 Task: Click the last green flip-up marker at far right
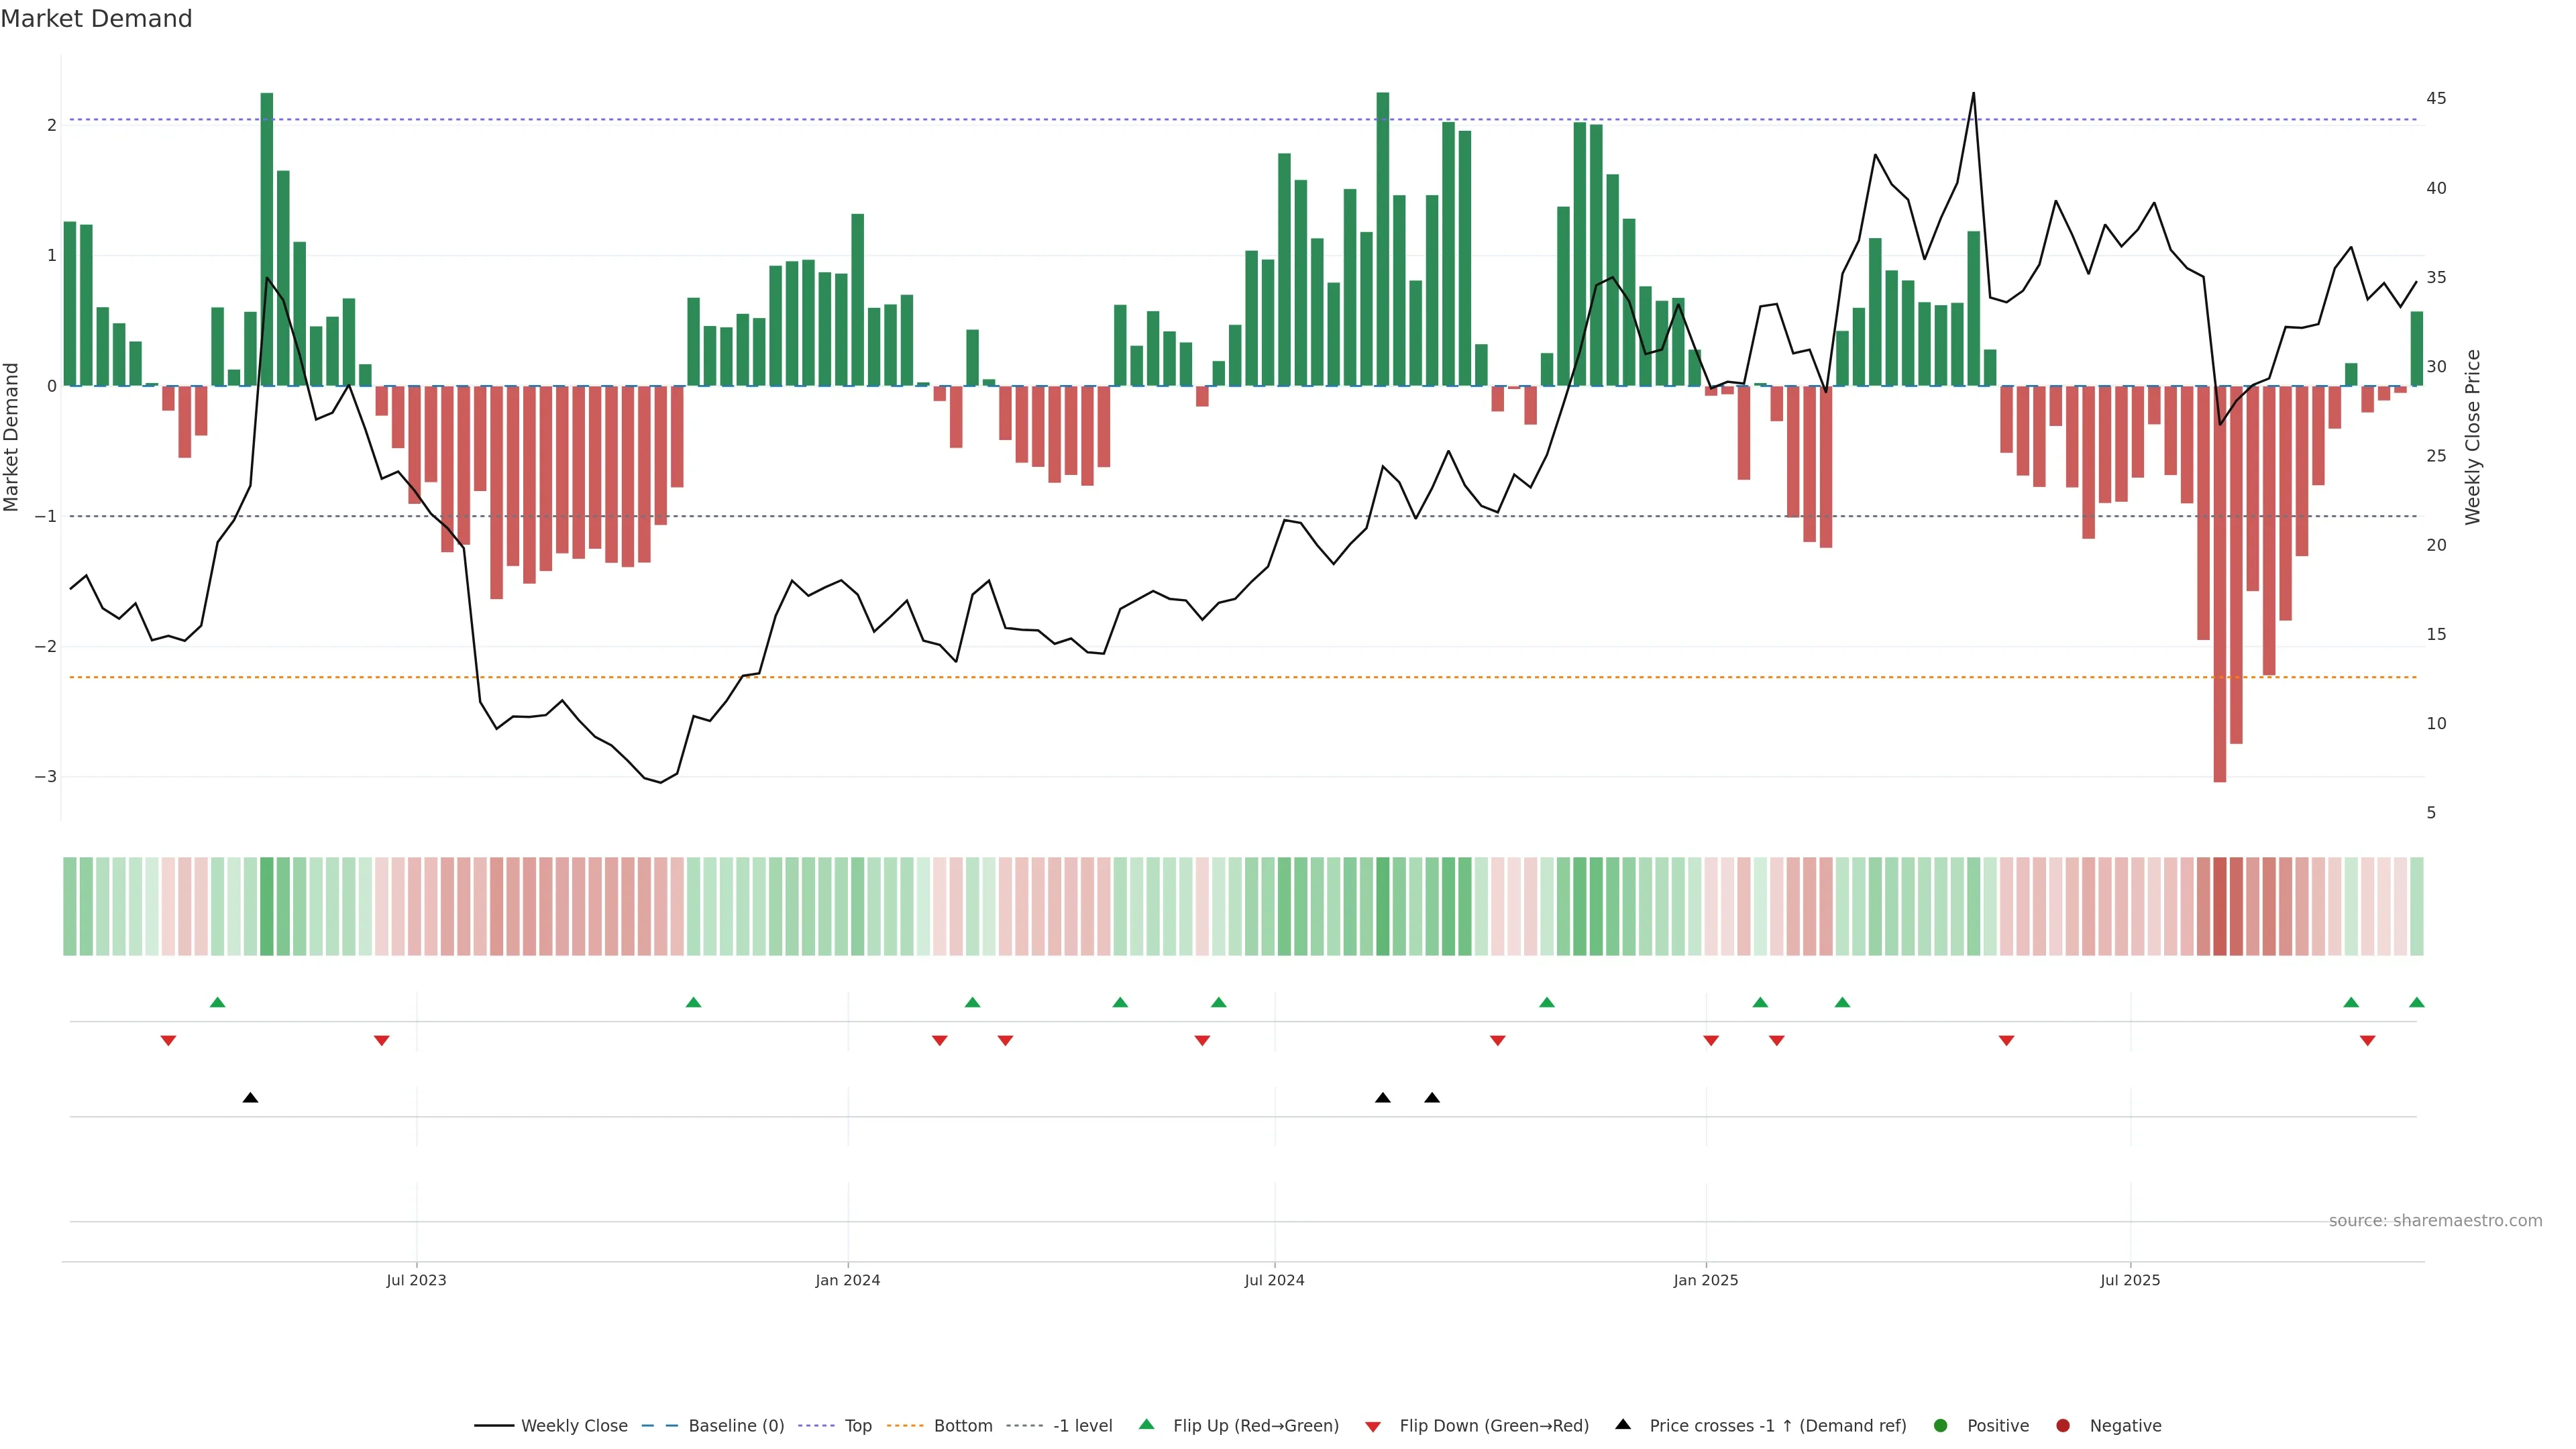coord(2417,1003)
